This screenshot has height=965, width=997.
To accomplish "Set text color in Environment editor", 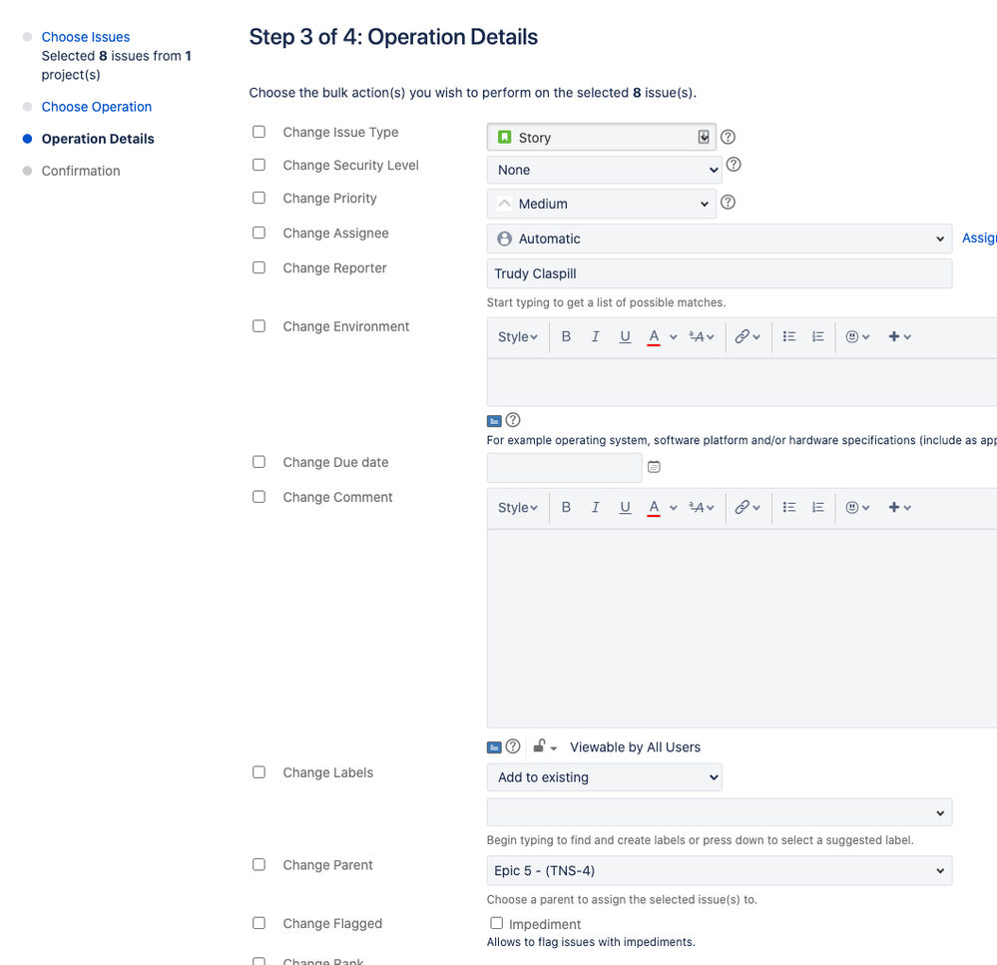I will (x=653, y=337).
